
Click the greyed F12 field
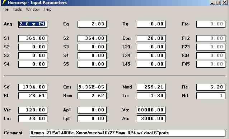(211, 38)
